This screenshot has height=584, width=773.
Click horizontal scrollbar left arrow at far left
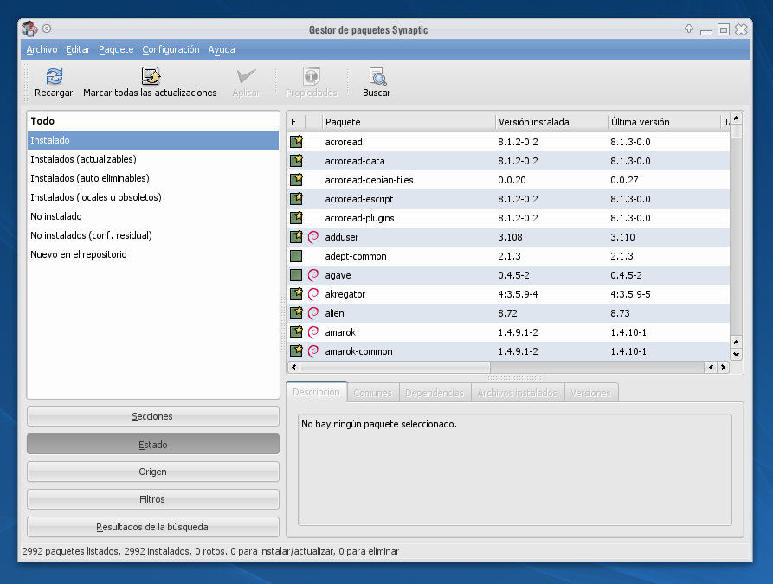(x=294, y=367)
